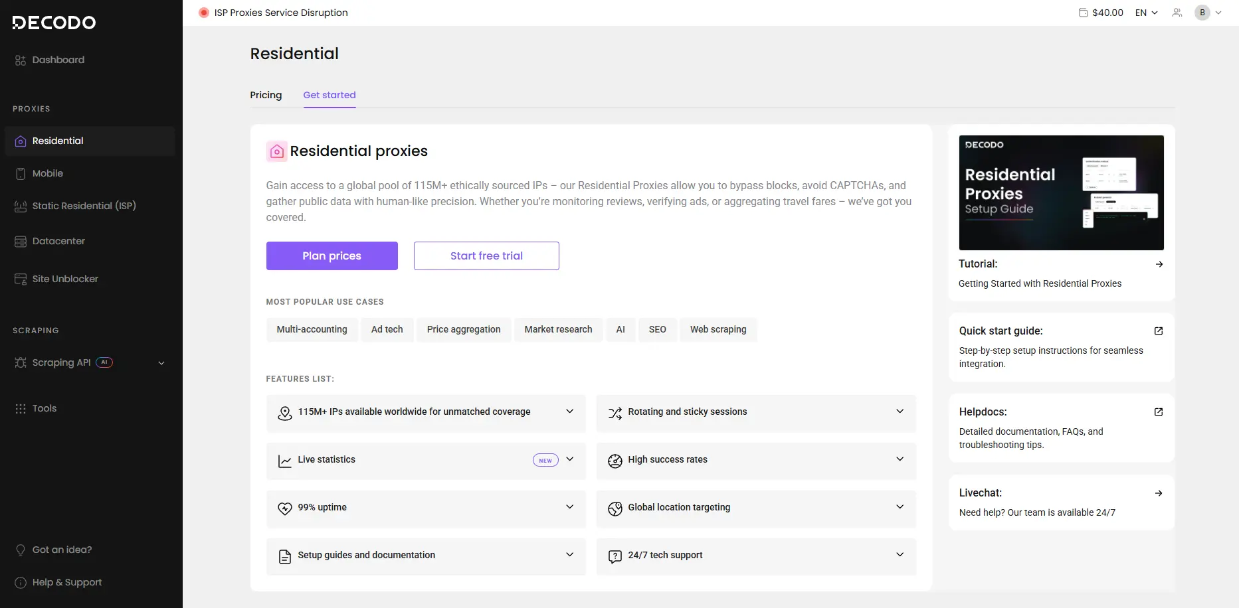Open the Quick start guide external-link icon
Image resolution: width=1239 pixels, height=608 pixels.
1159,331
